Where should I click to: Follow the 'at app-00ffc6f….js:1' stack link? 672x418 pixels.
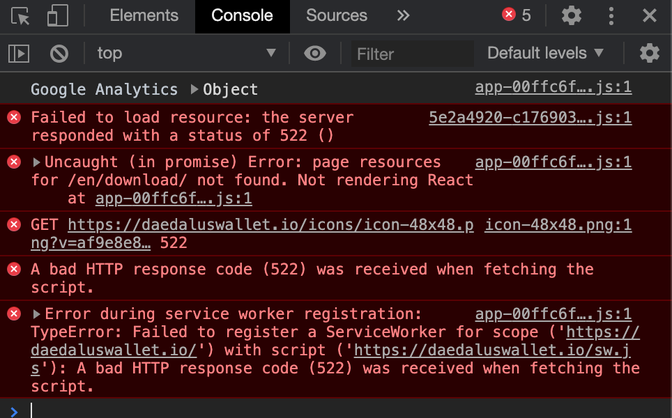174,199
